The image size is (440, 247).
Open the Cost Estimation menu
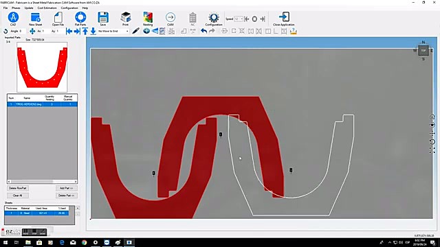tap(47, 8)
